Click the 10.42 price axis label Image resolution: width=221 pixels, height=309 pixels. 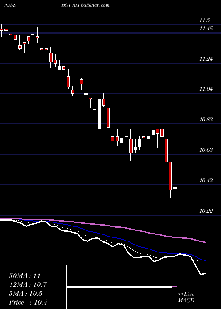[x=206, y=180]
